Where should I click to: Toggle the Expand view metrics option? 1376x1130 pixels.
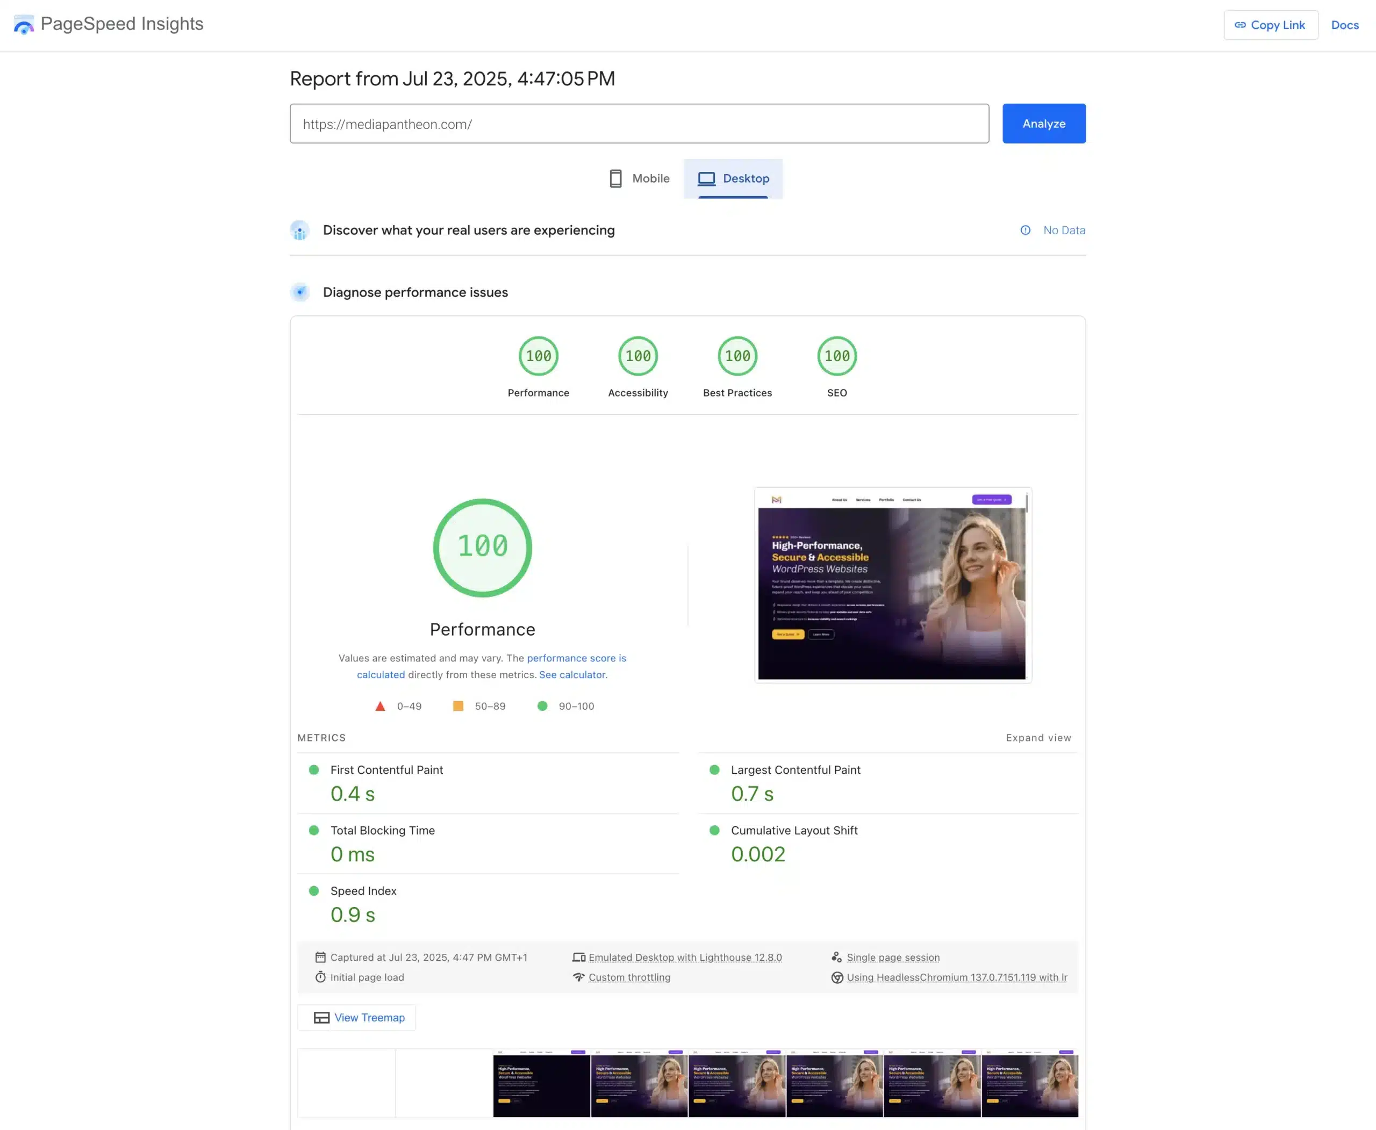(1038, 738)
